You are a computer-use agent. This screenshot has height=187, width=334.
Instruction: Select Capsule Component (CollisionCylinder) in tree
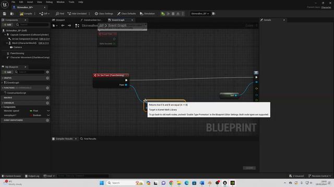pos(29,35)
